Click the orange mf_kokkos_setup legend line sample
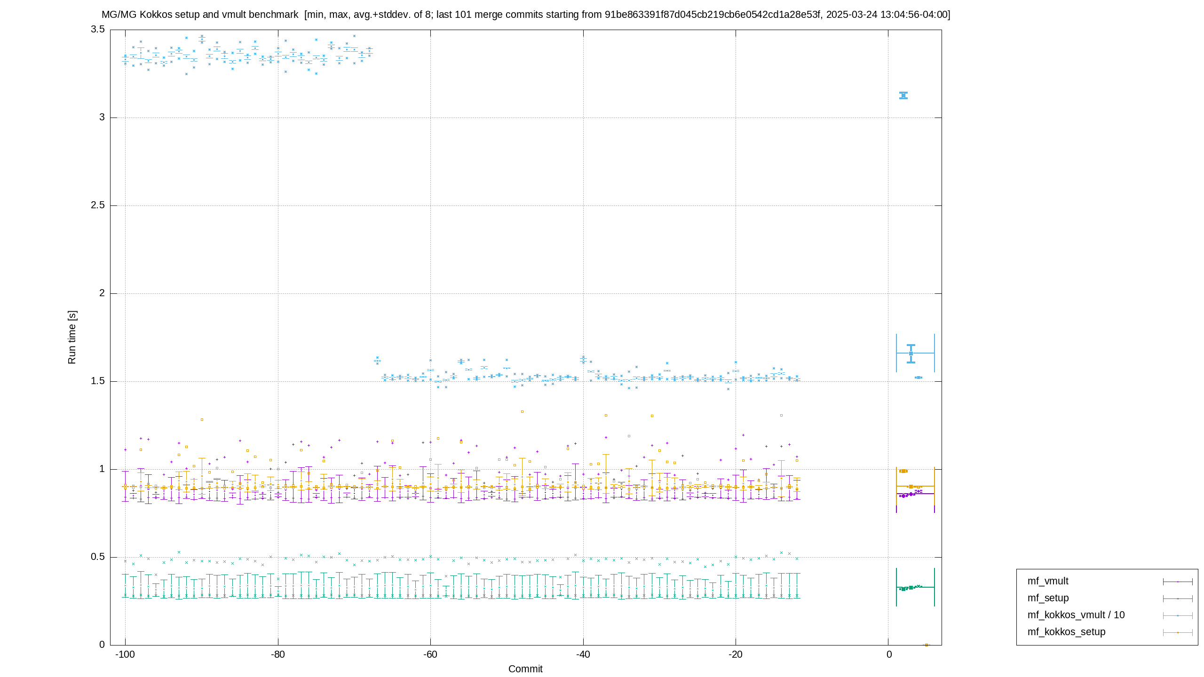This screenshot has height=677, width=1204. [1178, 632]
